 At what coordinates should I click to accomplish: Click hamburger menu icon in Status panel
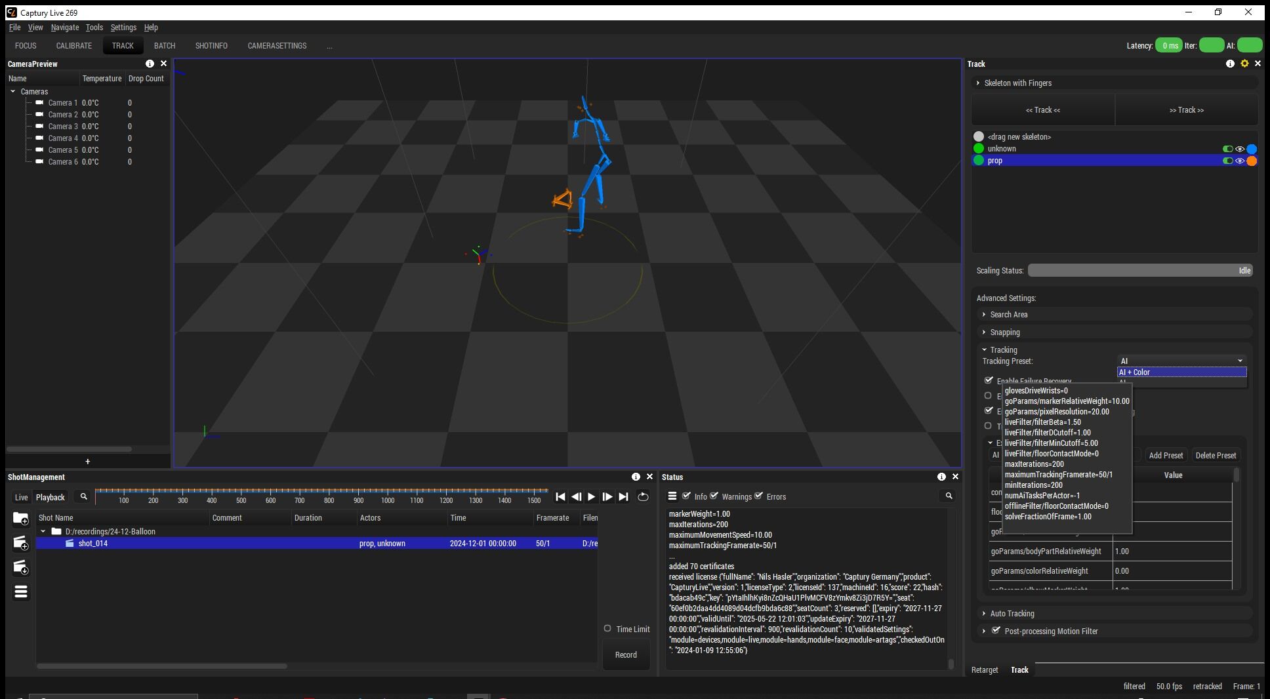(672, 496)
